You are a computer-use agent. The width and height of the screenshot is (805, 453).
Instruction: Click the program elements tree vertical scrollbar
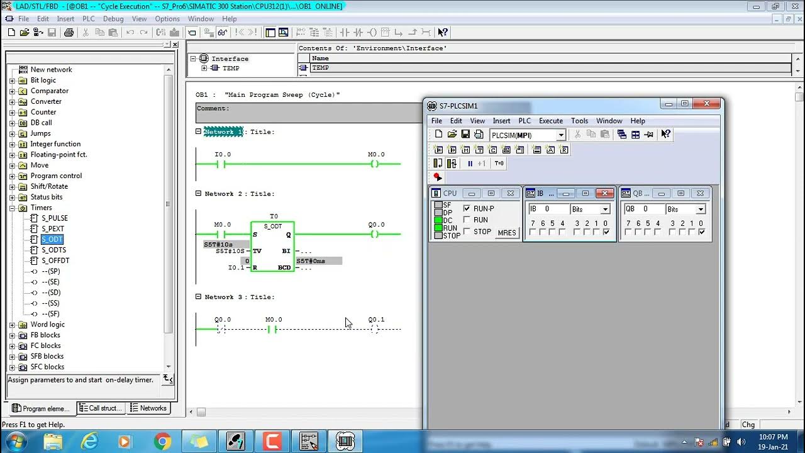(x=168, y=218)
